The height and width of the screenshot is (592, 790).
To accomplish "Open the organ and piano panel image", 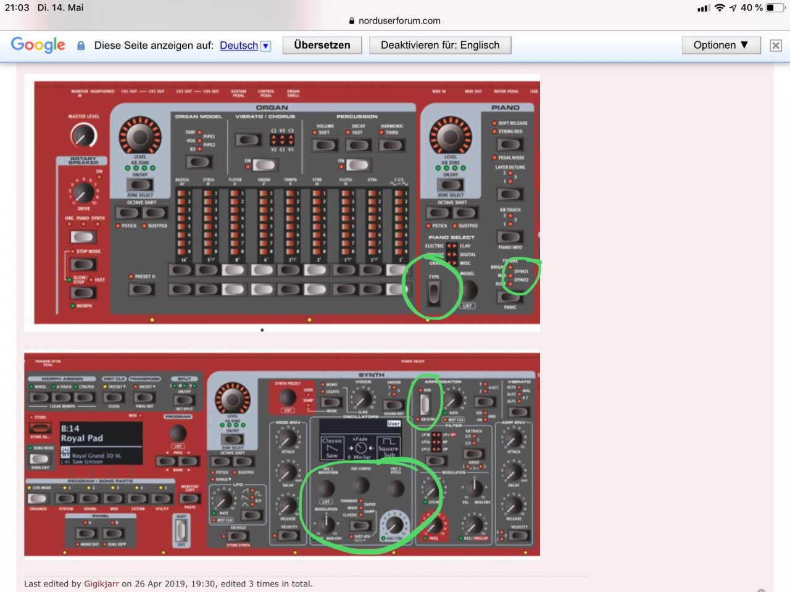I will click(282, 203).
